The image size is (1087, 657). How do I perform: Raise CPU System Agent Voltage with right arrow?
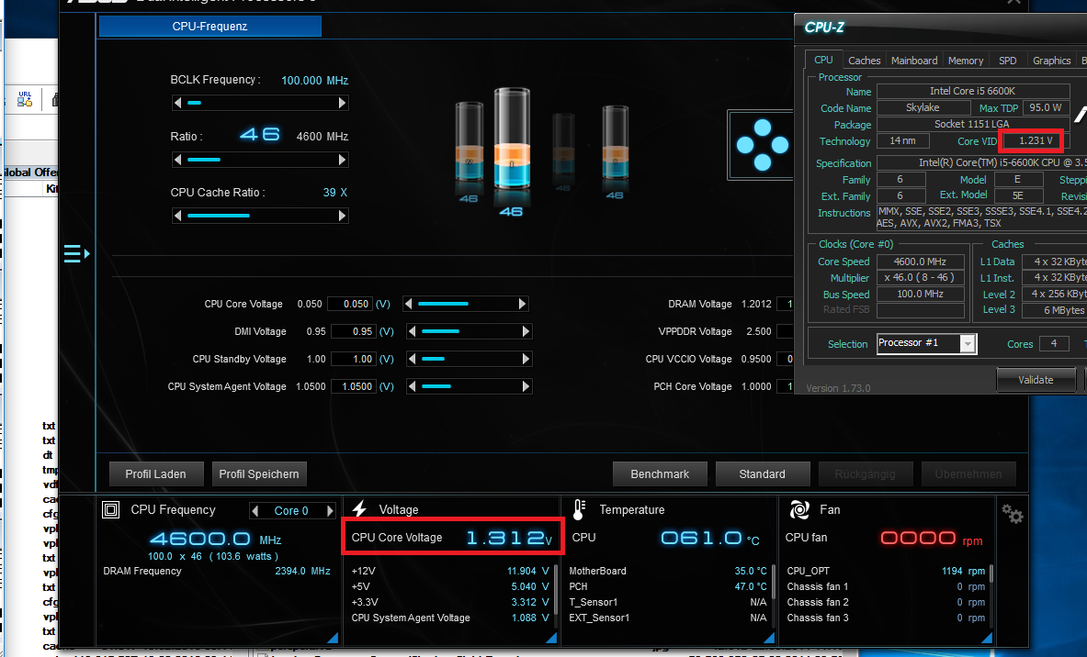526,386
